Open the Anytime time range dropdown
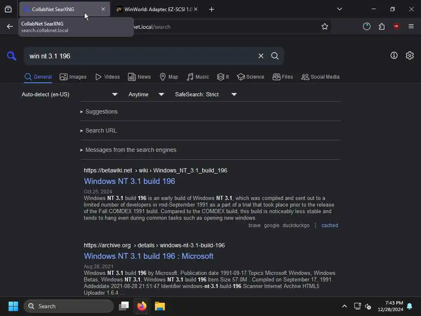 [x=146, y=94]
